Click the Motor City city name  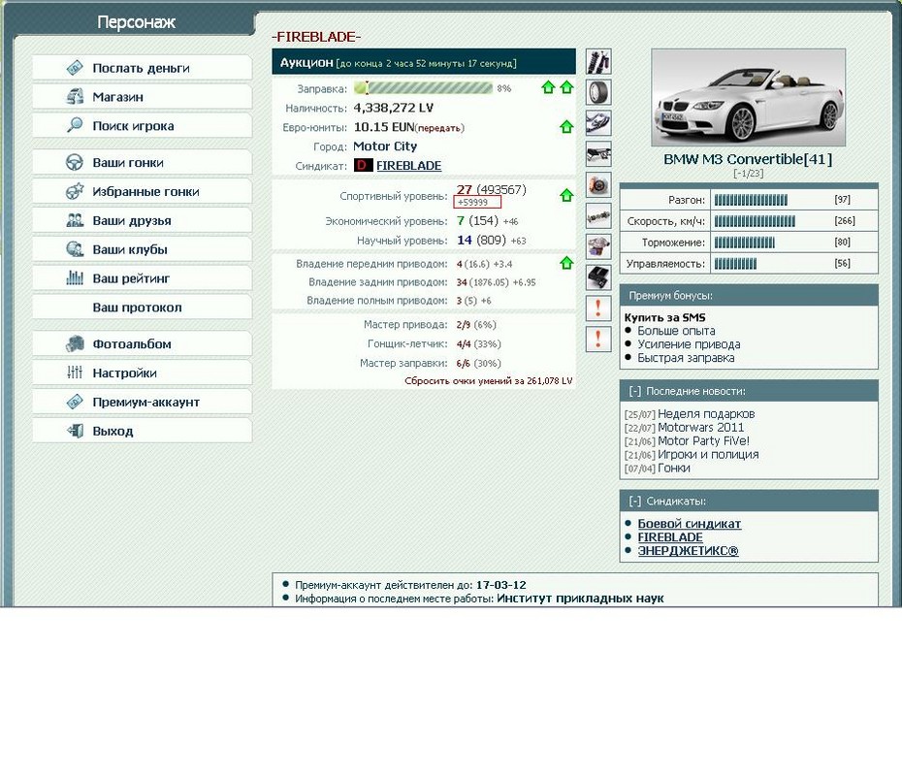pos(385,146)
